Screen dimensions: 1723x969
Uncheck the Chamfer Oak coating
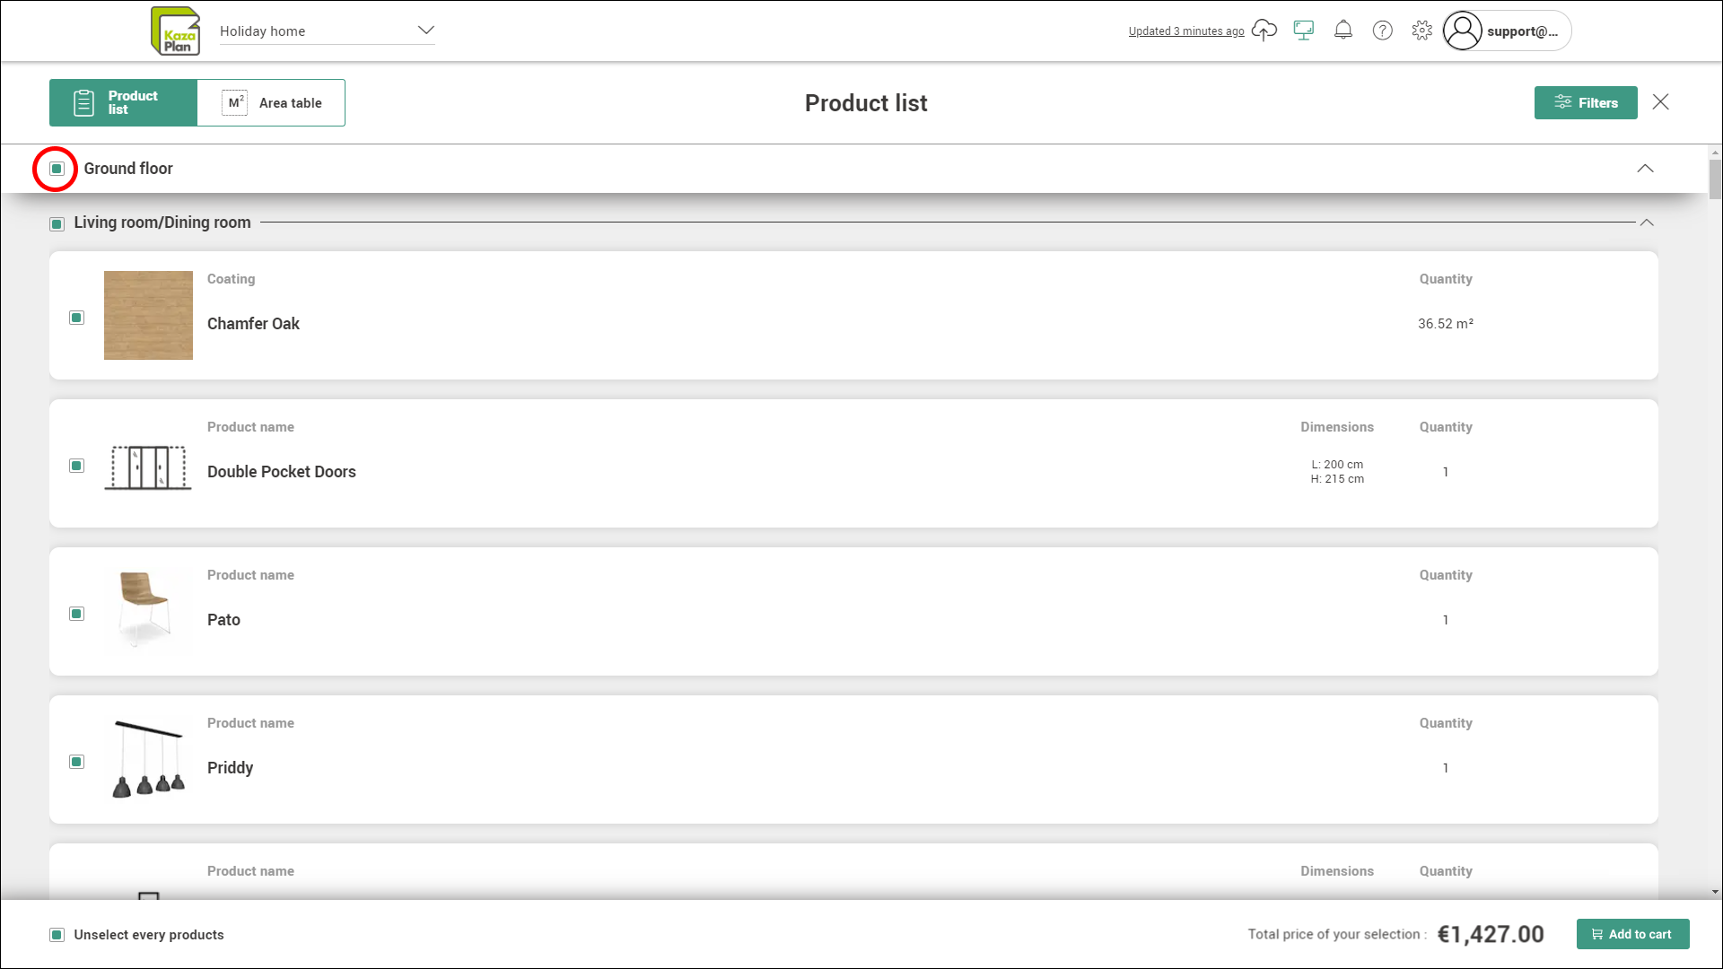click(76, 318)
